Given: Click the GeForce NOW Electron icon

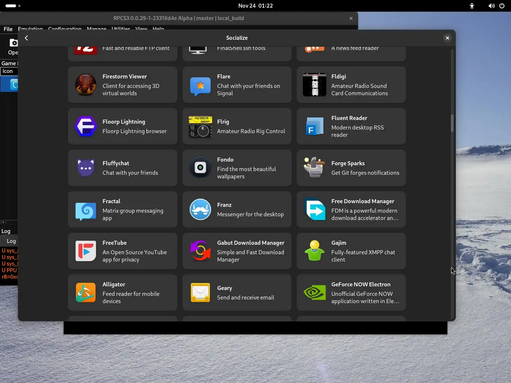Looking at the screenshot, I should 315,293.
